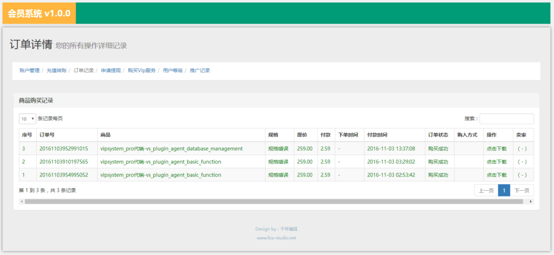
Task: Click 规格错误 in row numbered 2
Action: click(278, 162)
